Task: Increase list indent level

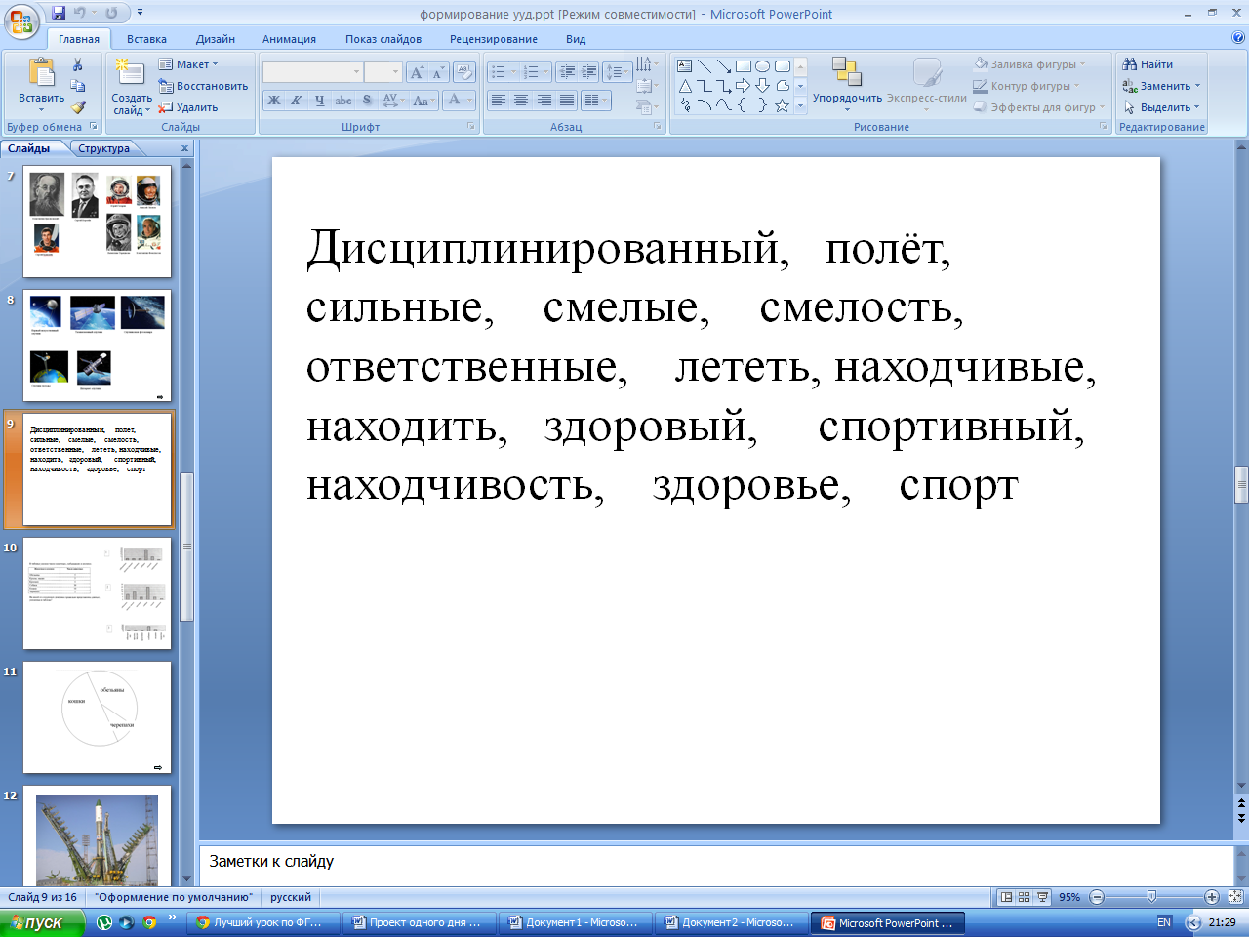Action: 588,72
